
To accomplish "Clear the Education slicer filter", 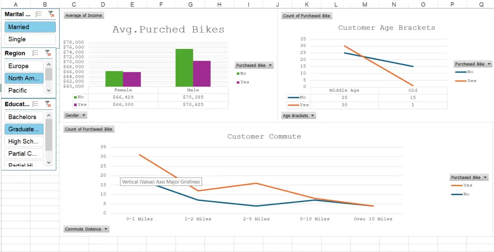I will click(47, 104).
